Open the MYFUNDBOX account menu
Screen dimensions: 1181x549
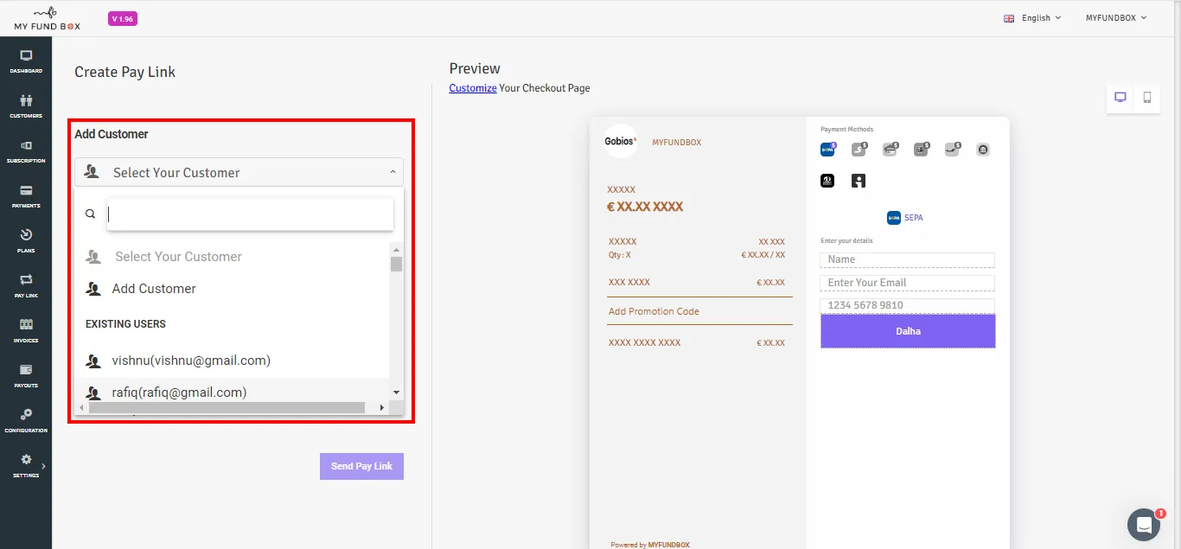[1116, 18]
